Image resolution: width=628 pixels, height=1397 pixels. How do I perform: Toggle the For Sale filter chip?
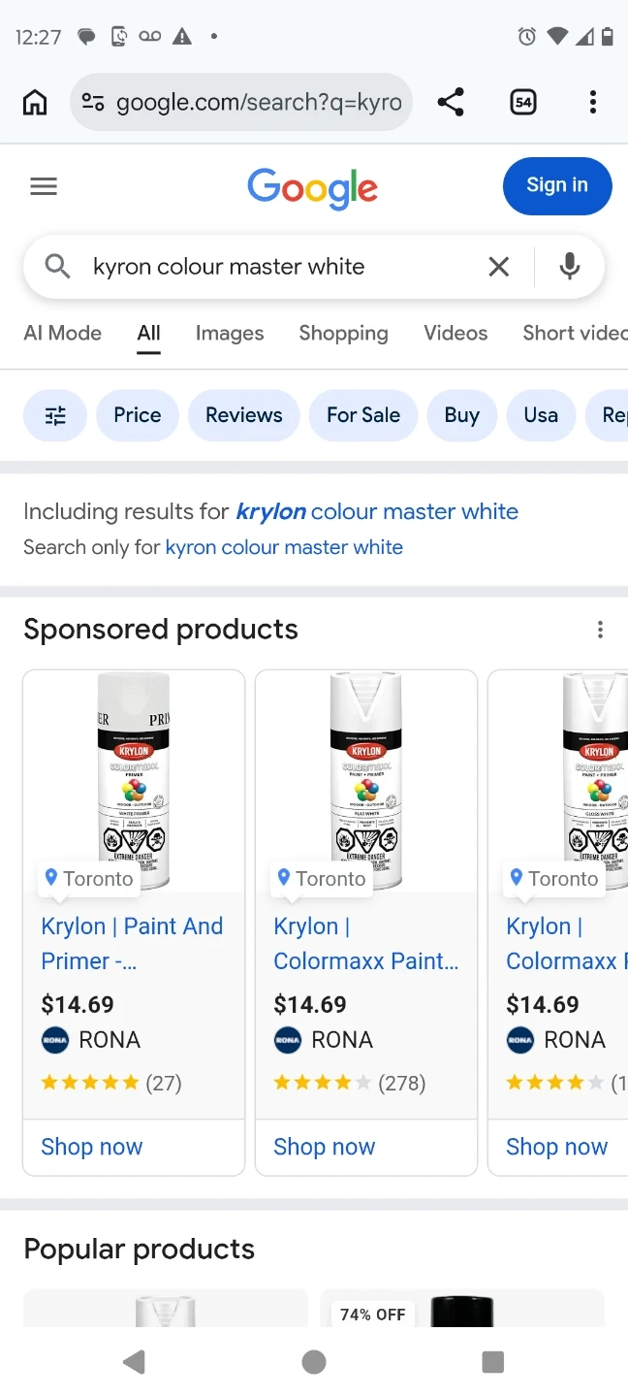click(x=362, y=415)
